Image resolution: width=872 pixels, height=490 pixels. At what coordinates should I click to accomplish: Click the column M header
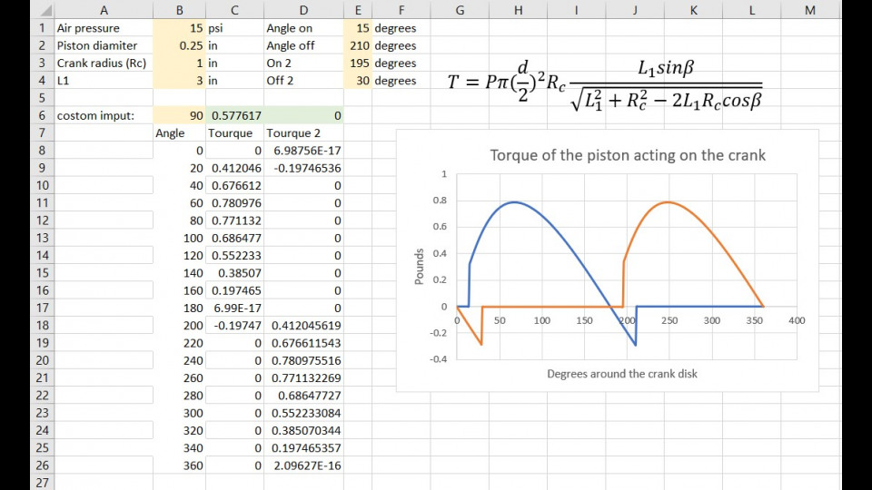tap(810, 10)
